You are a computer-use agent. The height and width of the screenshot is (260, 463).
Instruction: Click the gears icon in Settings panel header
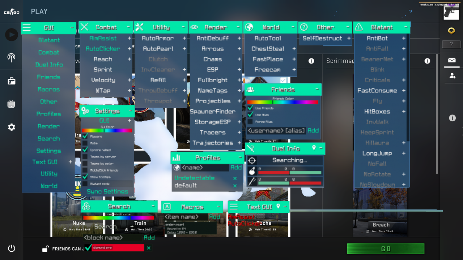[85, 110]
